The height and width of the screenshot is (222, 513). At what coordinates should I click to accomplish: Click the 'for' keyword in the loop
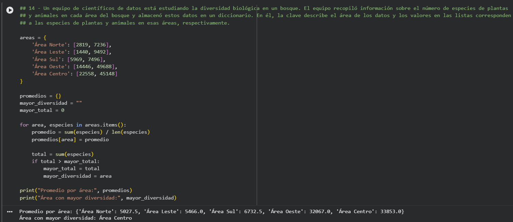pyautogui.click(x=24, y=125)
